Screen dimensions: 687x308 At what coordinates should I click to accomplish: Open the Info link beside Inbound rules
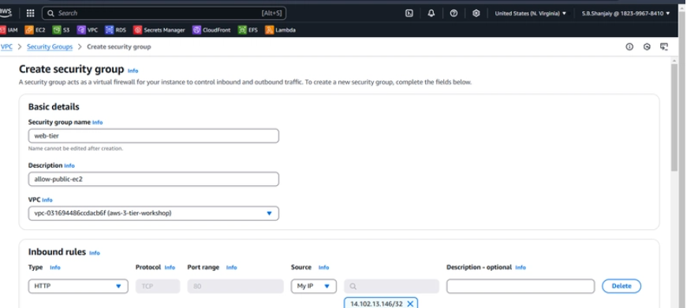click(x=95, y=253)
